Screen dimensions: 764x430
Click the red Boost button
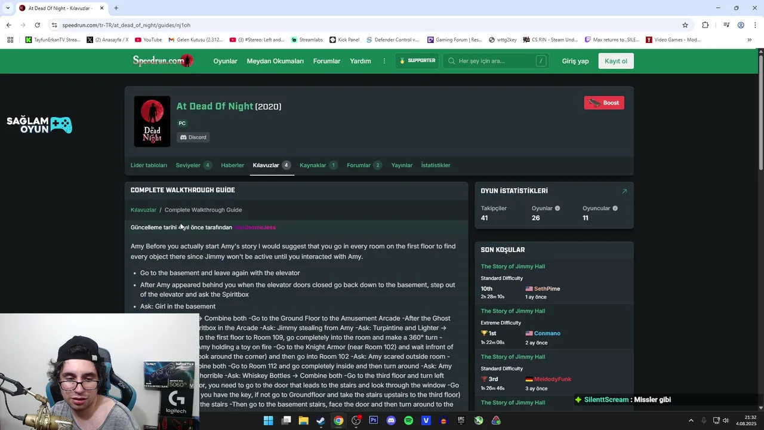tap(604, 103)
